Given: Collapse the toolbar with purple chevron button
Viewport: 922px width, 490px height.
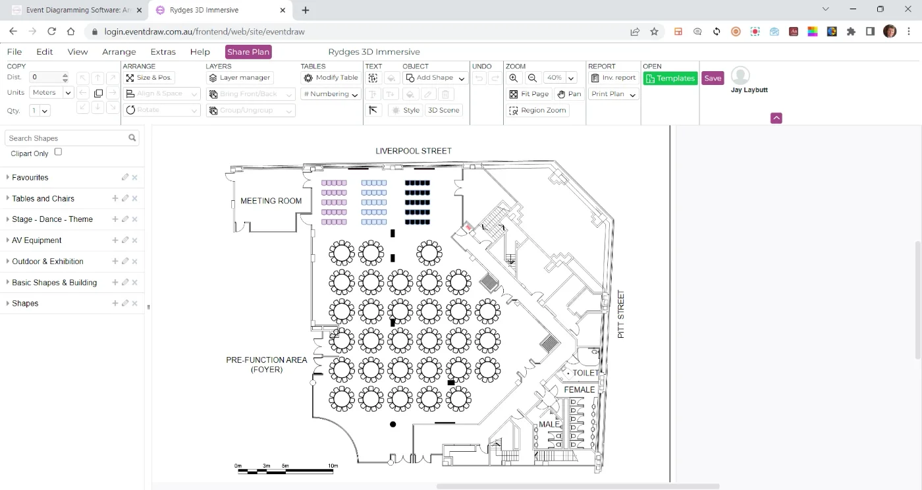Looking at the screenshot, I should pyautogui.click(x=776, y=118).
